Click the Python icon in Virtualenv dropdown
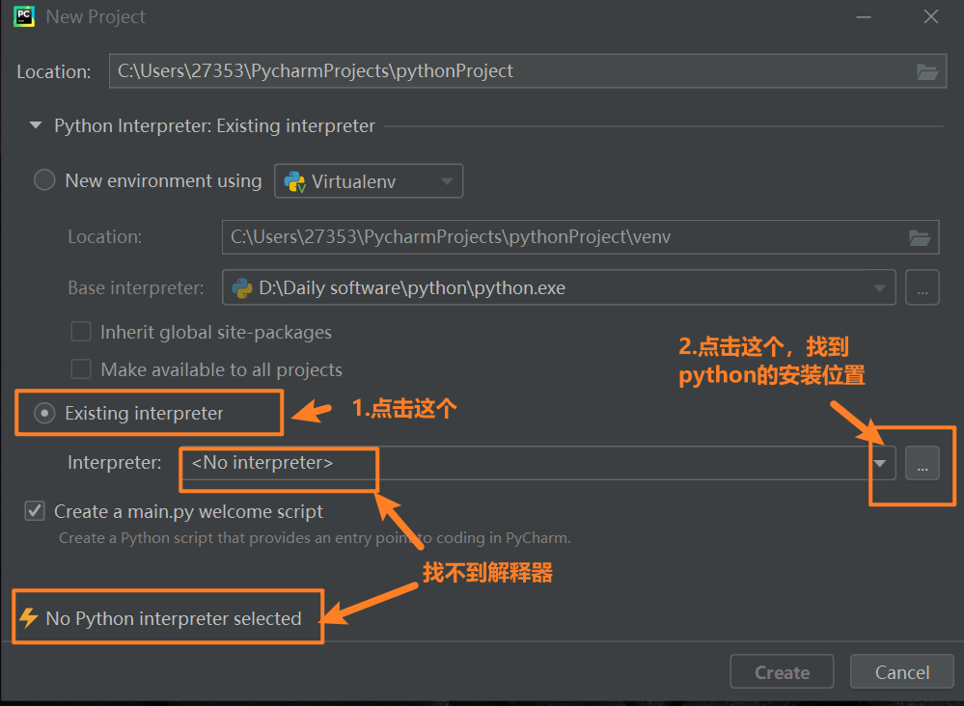This screenshot has height=706, width=964. (295, 181)
